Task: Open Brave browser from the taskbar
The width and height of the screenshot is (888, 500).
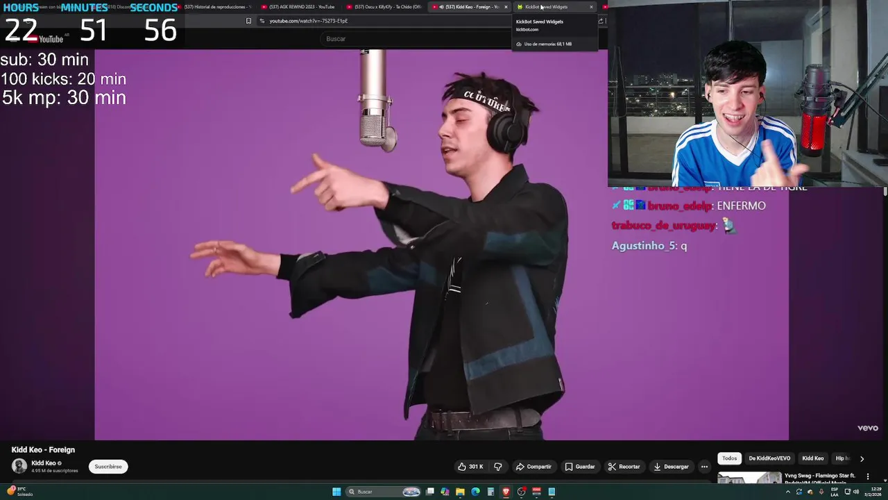Action: (x=506, y=492)
